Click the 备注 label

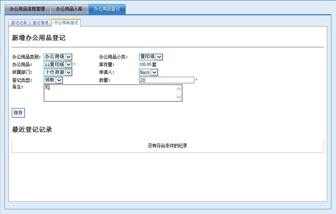[x=18, y=87]
